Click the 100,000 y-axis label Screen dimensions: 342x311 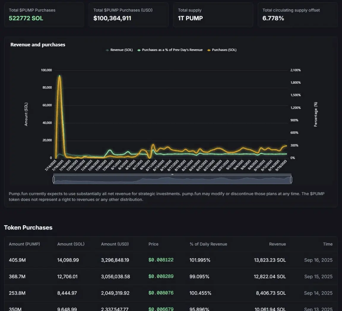pos(46,70)
